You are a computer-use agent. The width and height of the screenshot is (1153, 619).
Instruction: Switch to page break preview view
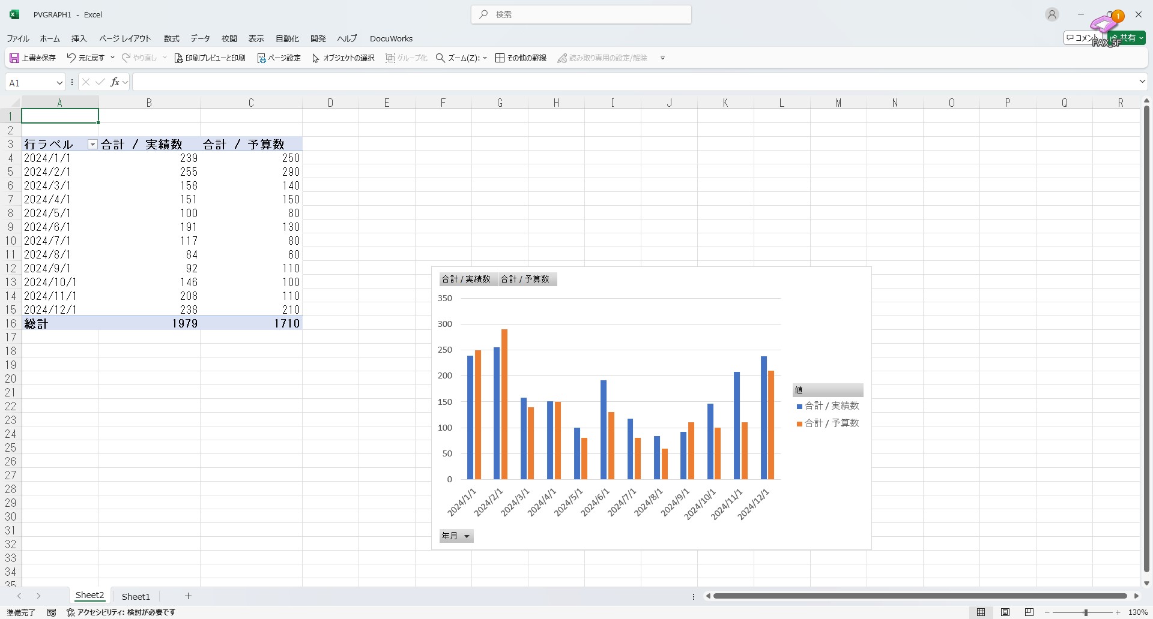click(x=1029, y=612)
